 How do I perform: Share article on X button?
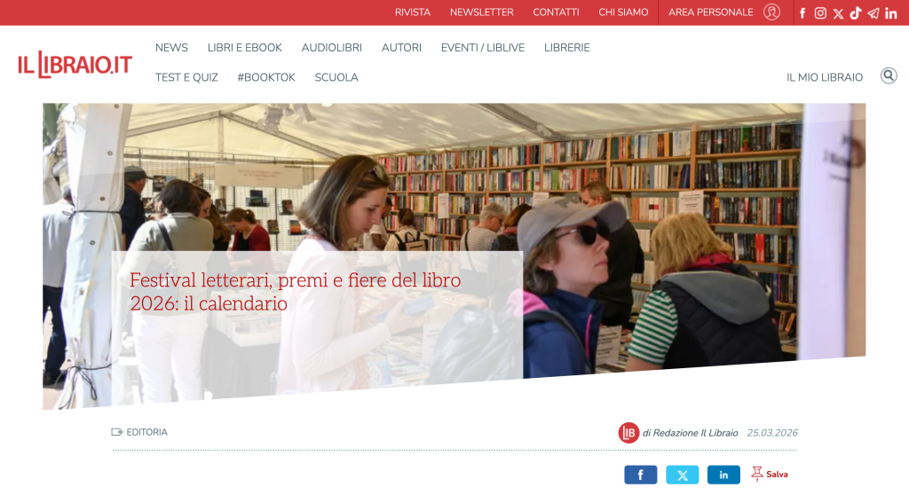point(683,475)
